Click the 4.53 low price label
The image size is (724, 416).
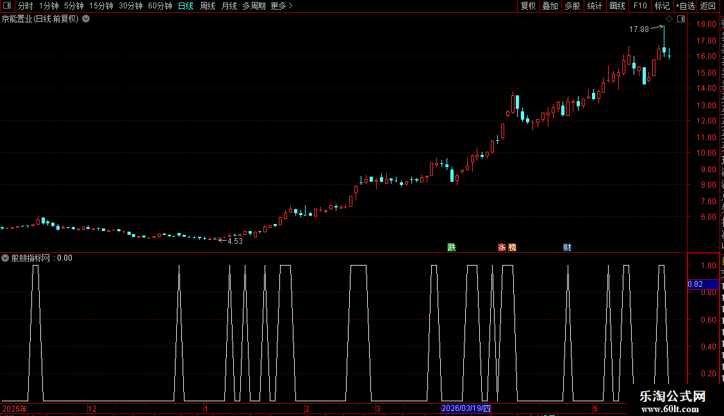(x=235, y=241)
